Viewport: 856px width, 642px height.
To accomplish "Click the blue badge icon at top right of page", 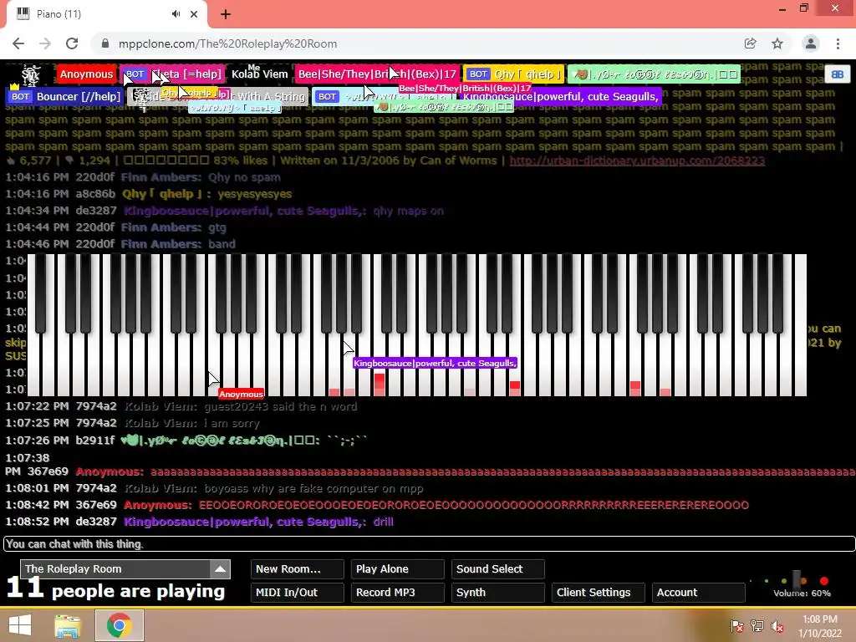I will click(x=838, y=74).
